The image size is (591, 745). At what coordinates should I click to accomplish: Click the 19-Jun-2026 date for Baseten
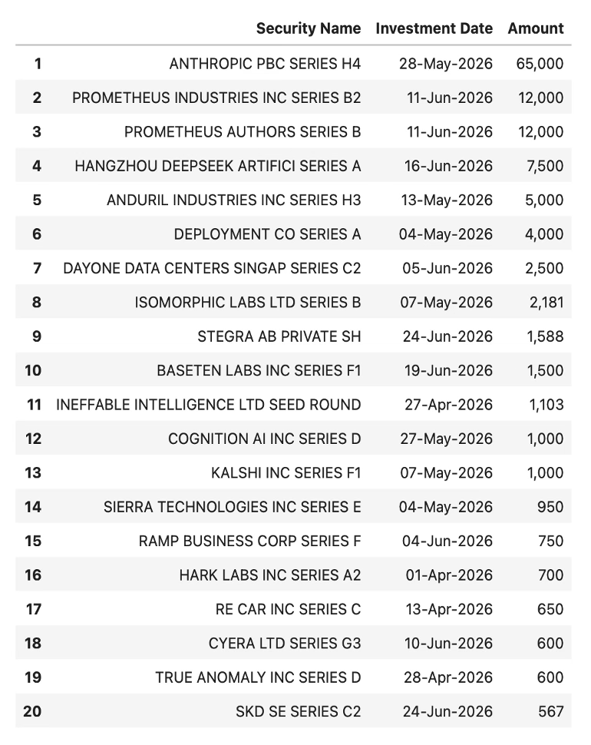[448, 371]
